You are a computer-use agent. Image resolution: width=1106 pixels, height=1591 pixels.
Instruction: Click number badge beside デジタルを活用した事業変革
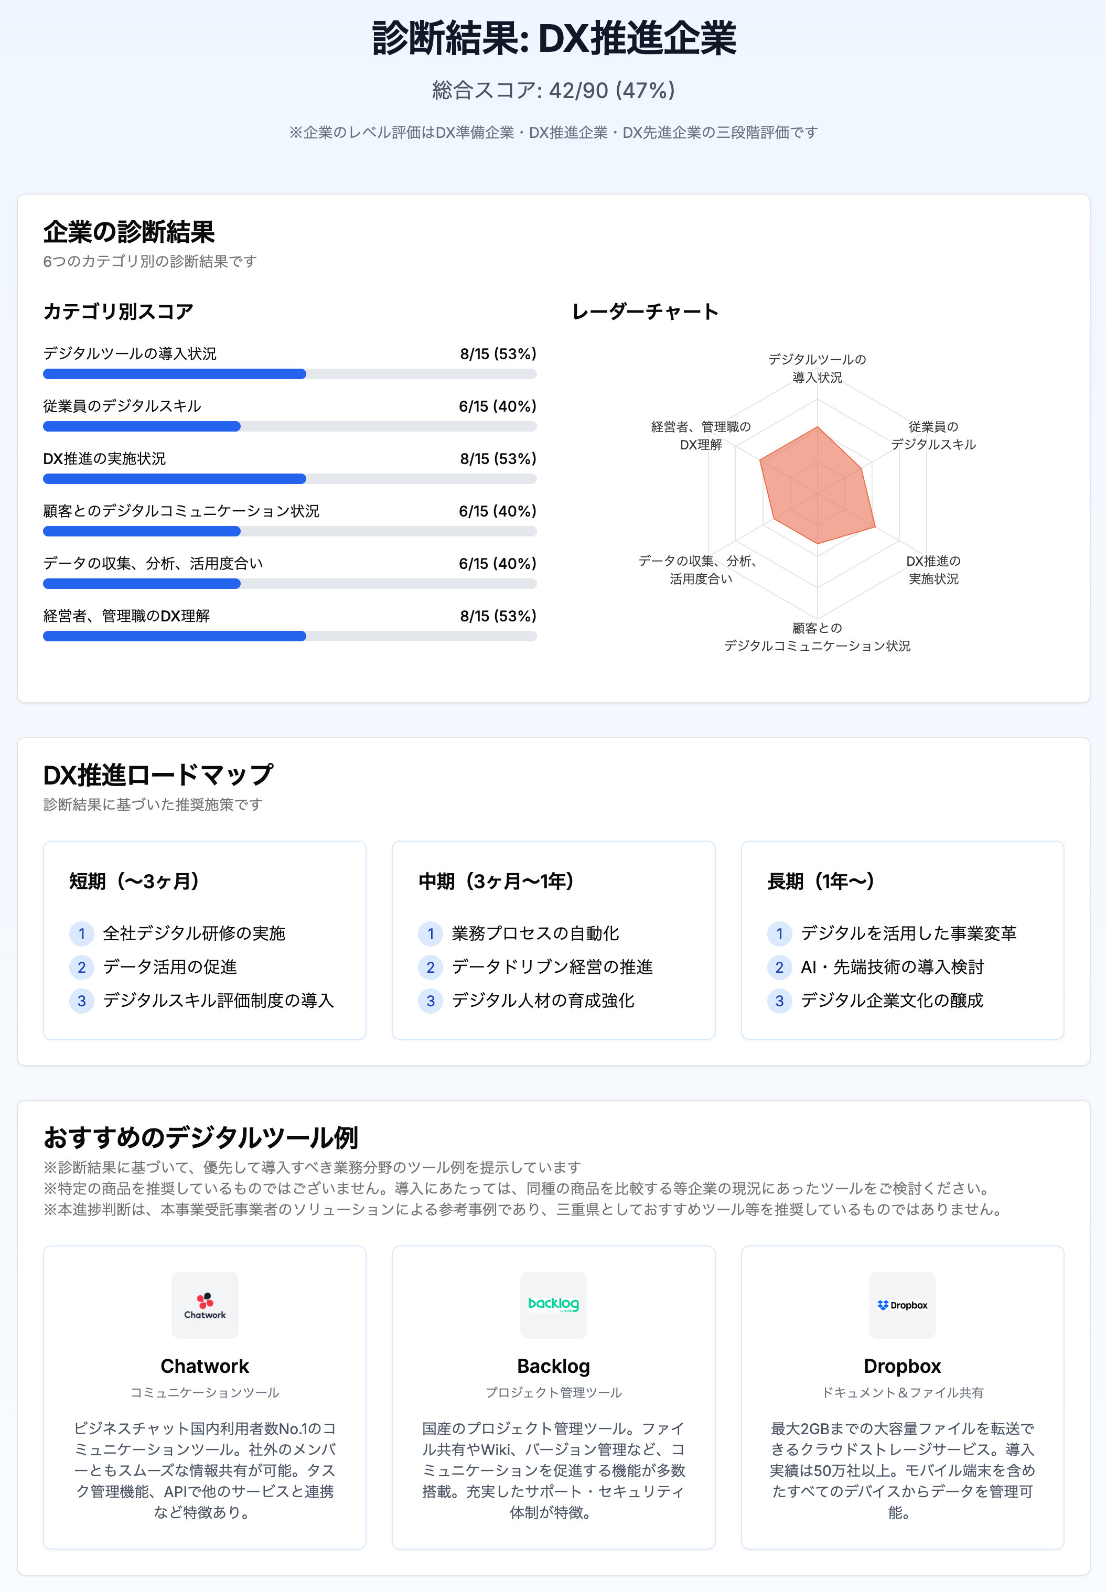pyautogui.click(x=779, y=933)
